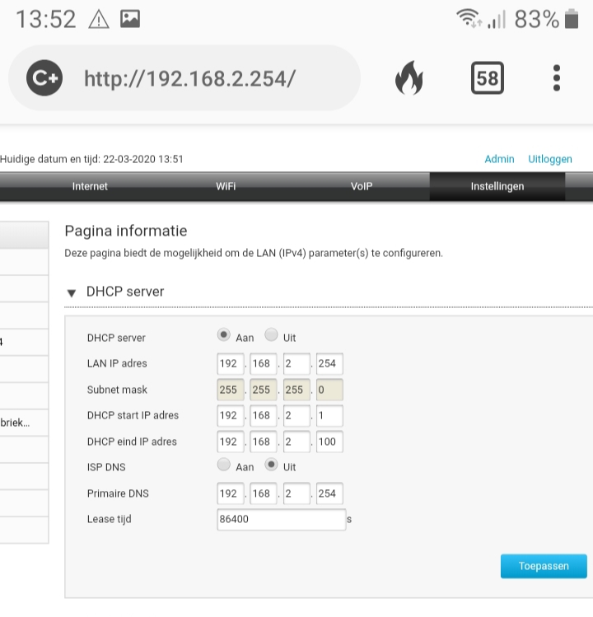Collapse the DHCP server section triangle
593x617 pixels.
click(x=71, y=292)
